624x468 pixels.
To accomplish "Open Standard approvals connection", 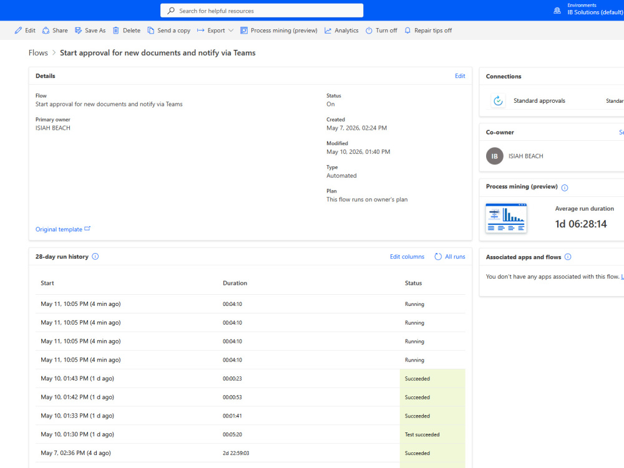I will pos(539,101).
